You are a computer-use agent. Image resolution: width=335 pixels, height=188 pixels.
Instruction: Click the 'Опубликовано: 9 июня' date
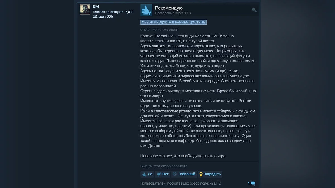pyautogui.click(x=159, y=30)
